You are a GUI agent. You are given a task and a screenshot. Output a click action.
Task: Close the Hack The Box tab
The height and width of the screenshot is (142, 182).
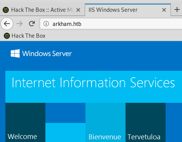(78, 10)
